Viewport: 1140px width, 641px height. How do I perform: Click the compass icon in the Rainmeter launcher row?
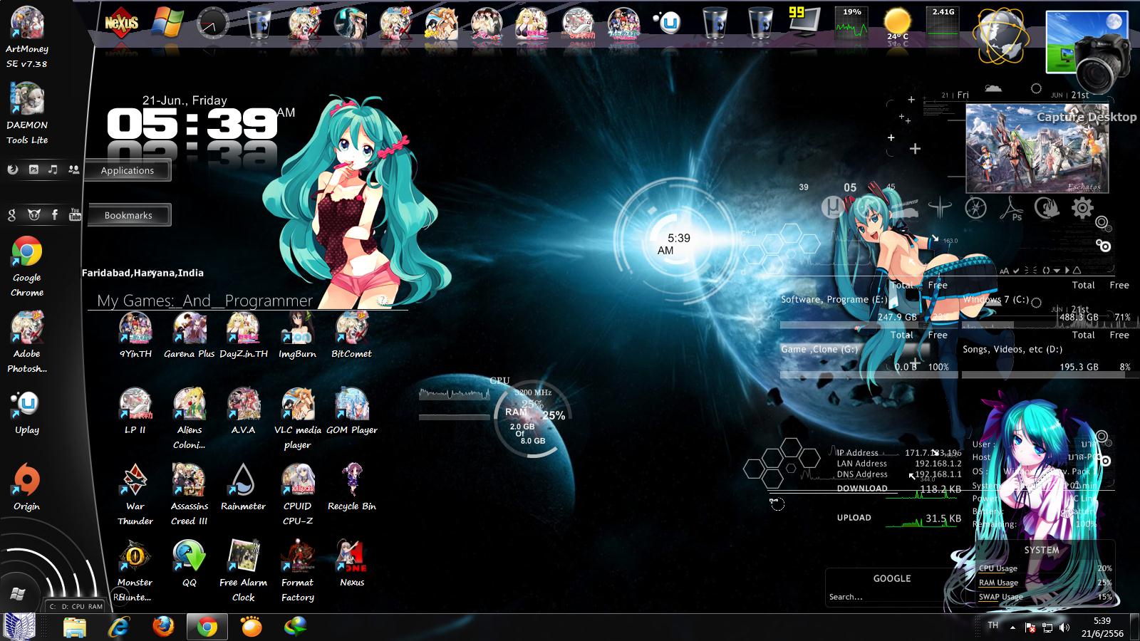click(x=975, y=208)
